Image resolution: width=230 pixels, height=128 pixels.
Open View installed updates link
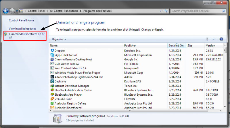tap(22, 29)
